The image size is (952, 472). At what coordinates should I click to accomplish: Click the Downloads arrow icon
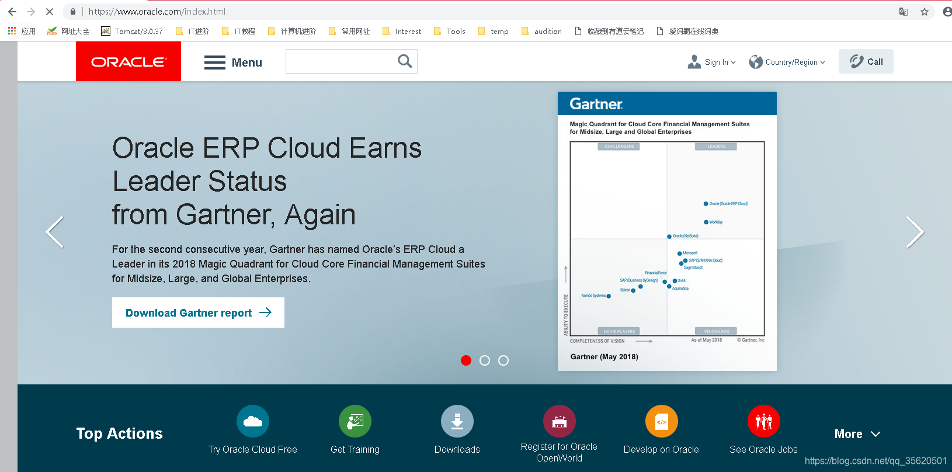(x=457, y=421)
